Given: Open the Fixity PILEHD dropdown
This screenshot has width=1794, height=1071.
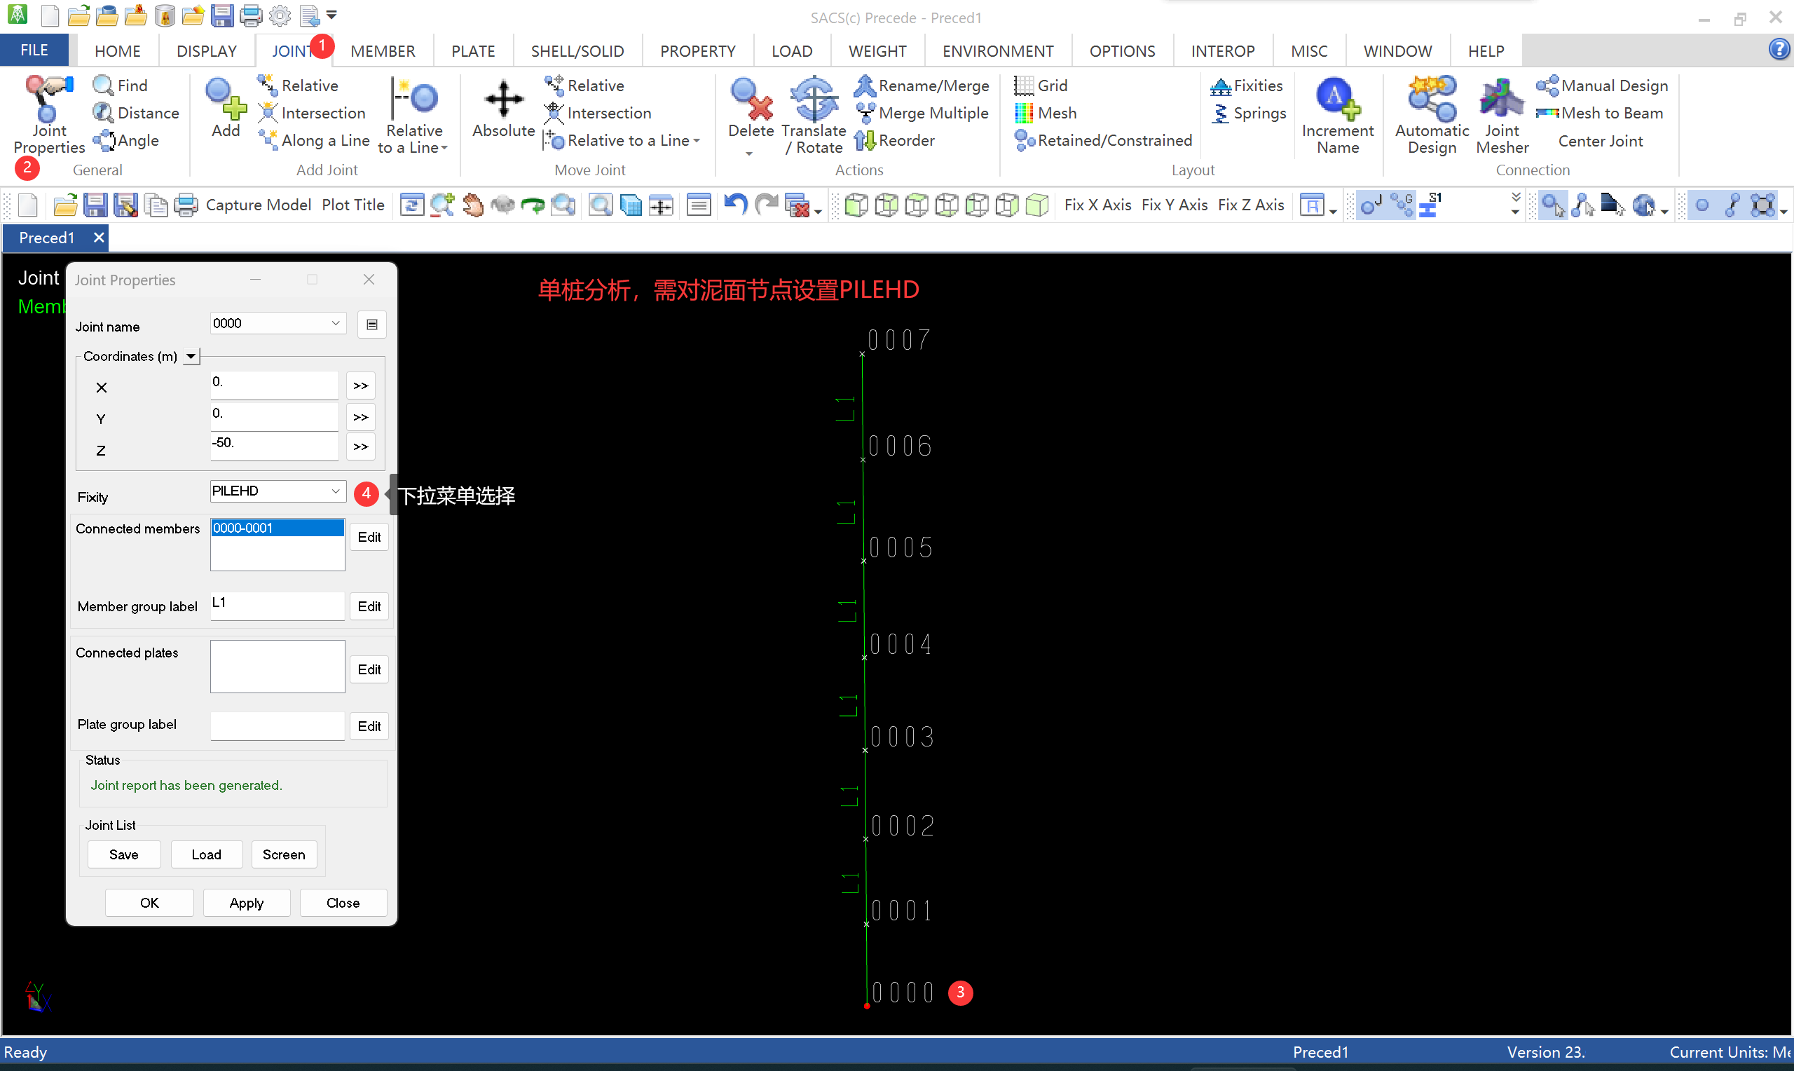Looking at the screenshot, I should pos(336,491).
